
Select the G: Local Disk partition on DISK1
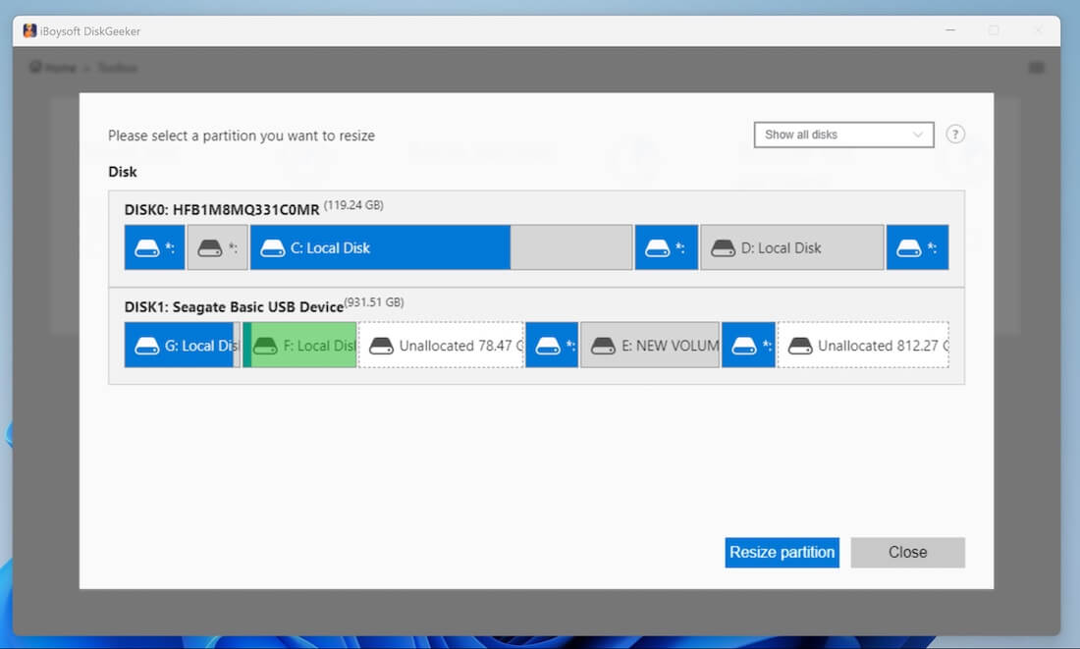coord(183,346)
